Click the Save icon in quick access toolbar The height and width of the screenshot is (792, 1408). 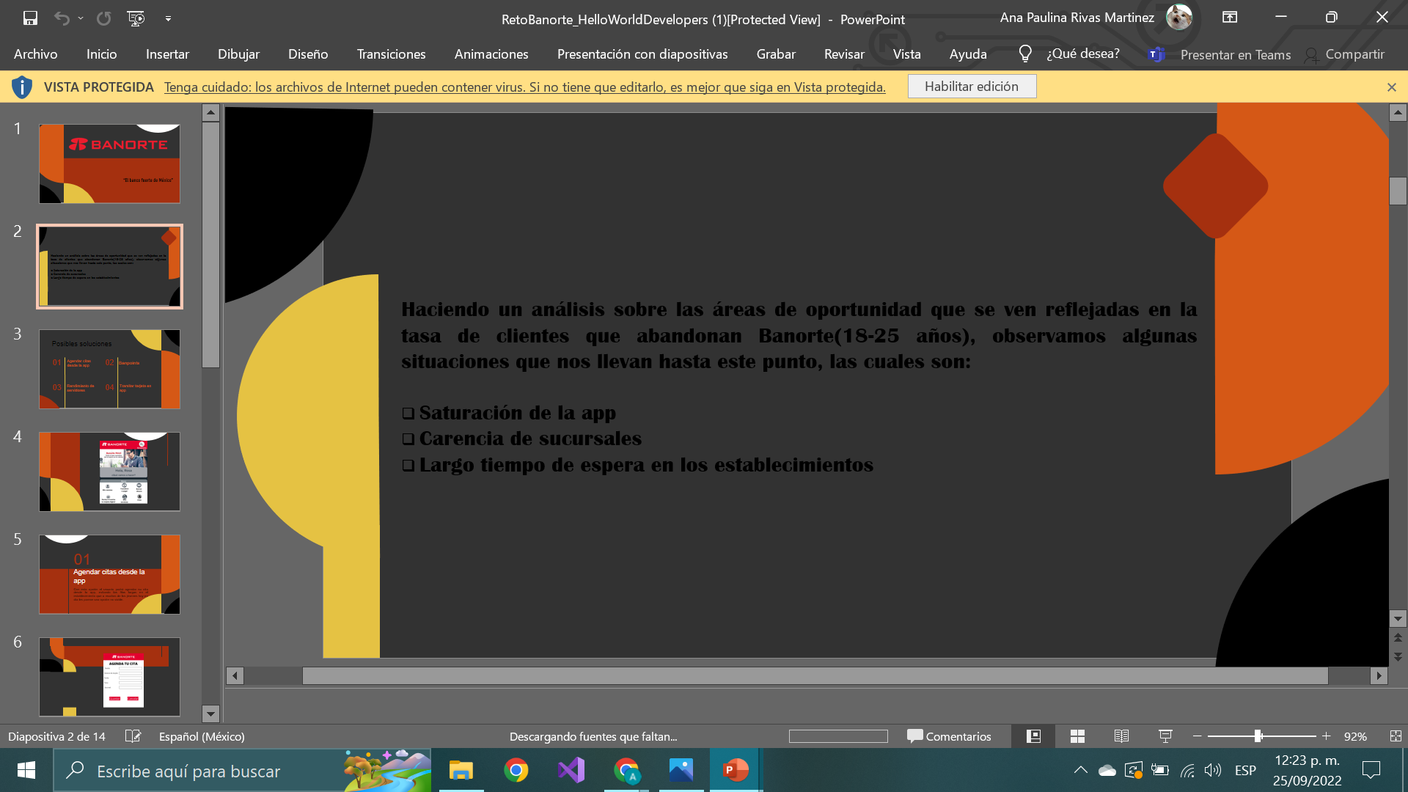(x=30, y=18)
